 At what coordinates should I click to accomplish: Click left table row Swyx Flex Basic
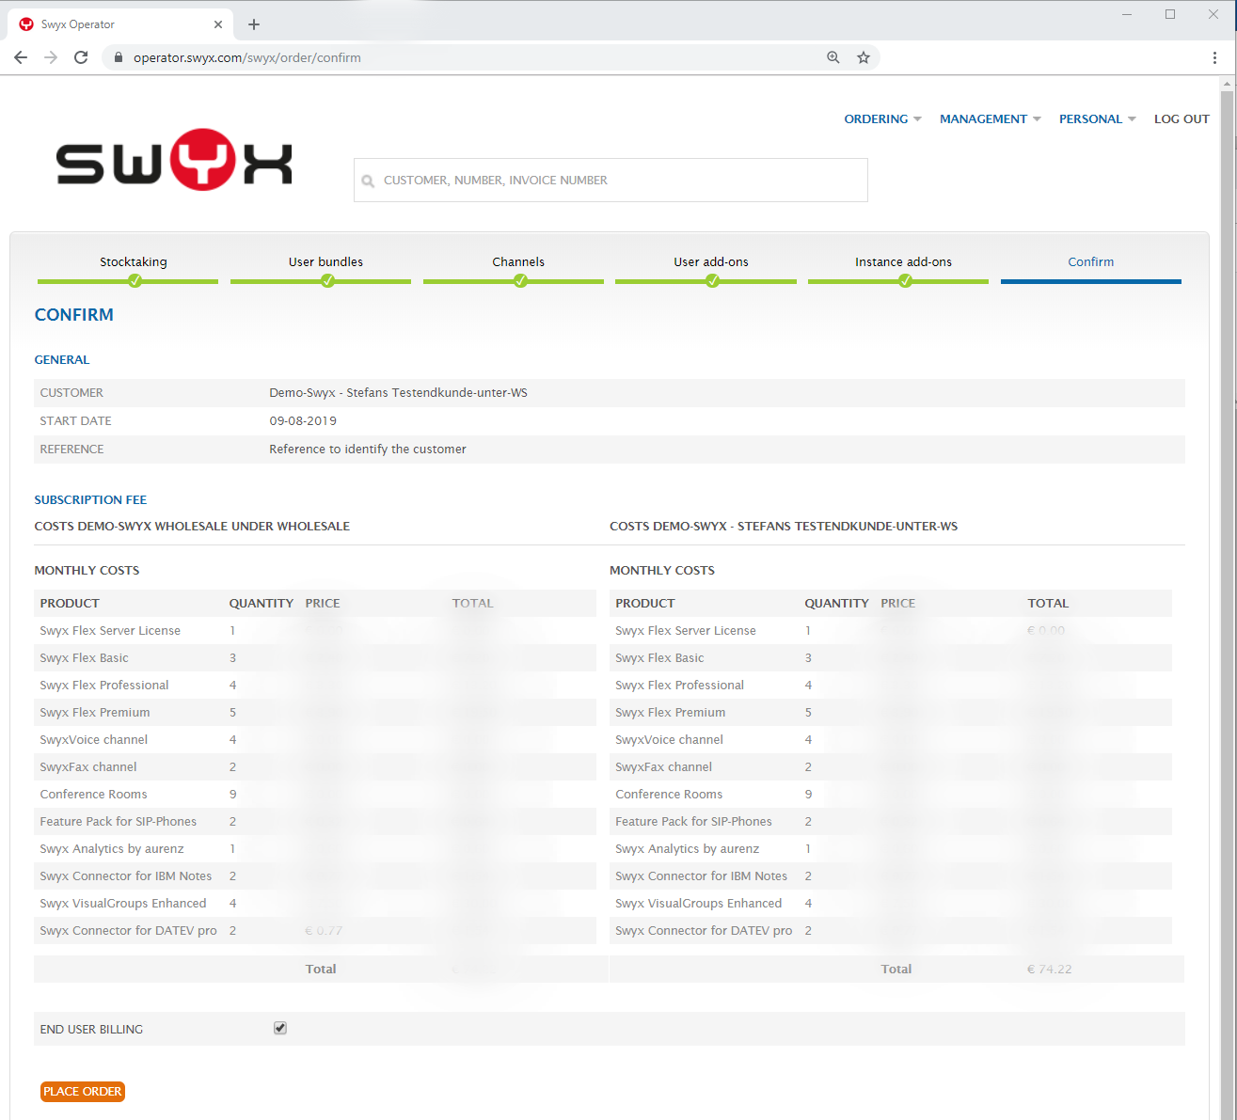315,658
